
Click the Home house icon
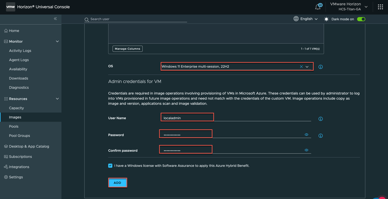point(6,31)
